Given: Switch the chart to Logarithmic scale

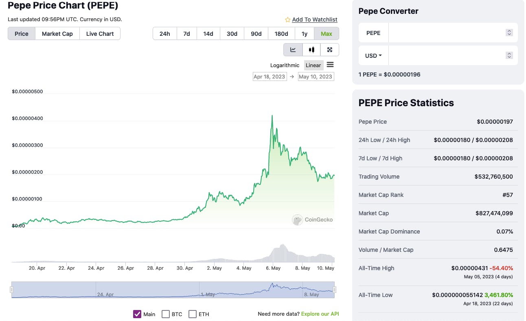Looking at the screenshot, I should click(x=285, y=65).
